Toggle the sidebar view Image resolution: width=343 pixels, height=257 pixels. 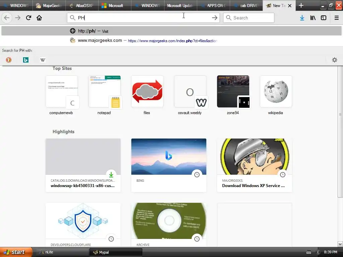click(324, 18)
